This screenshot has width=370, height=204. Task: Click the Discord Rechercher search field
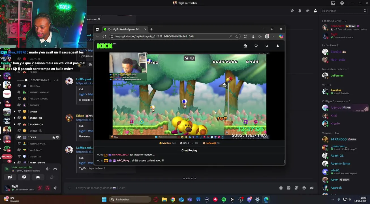click(344, 11)
